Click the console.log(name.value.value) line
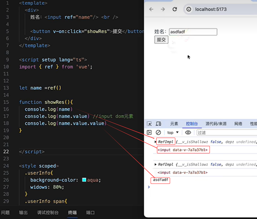Screen dimensions: 257x219 coord(66,123)
